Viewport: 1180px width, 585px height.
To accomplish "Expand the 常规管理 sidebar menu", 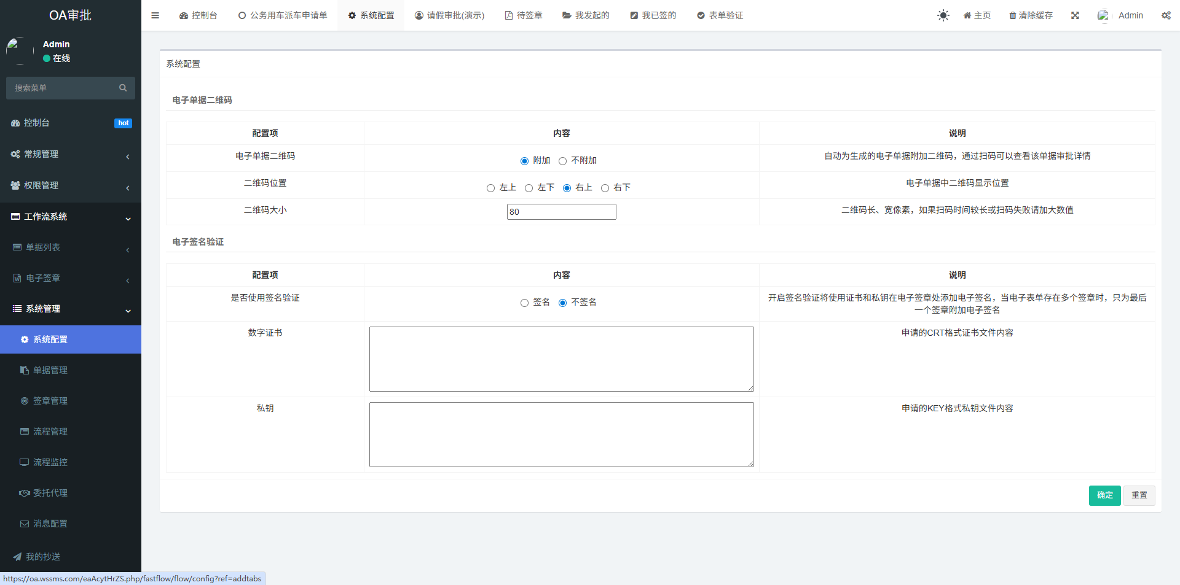I will click(x=71, y=154).
